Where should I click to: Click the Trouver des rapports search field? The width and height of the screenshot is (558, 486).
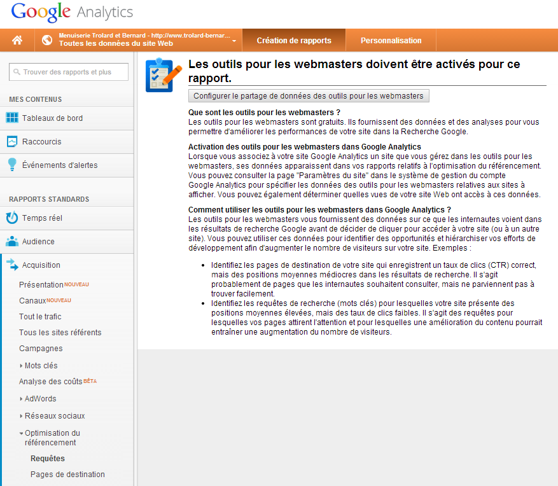69,72
